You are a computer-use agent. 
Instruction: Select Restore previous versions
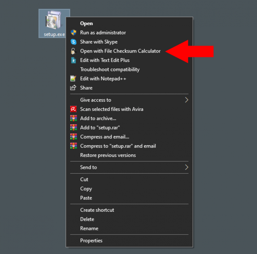coord(108,155)
